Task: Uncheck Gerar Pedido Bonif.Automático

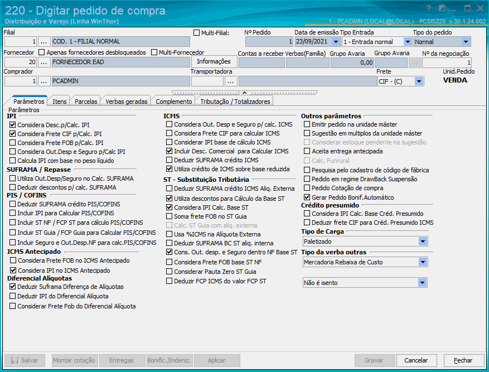Action: (x=307, y=197)
